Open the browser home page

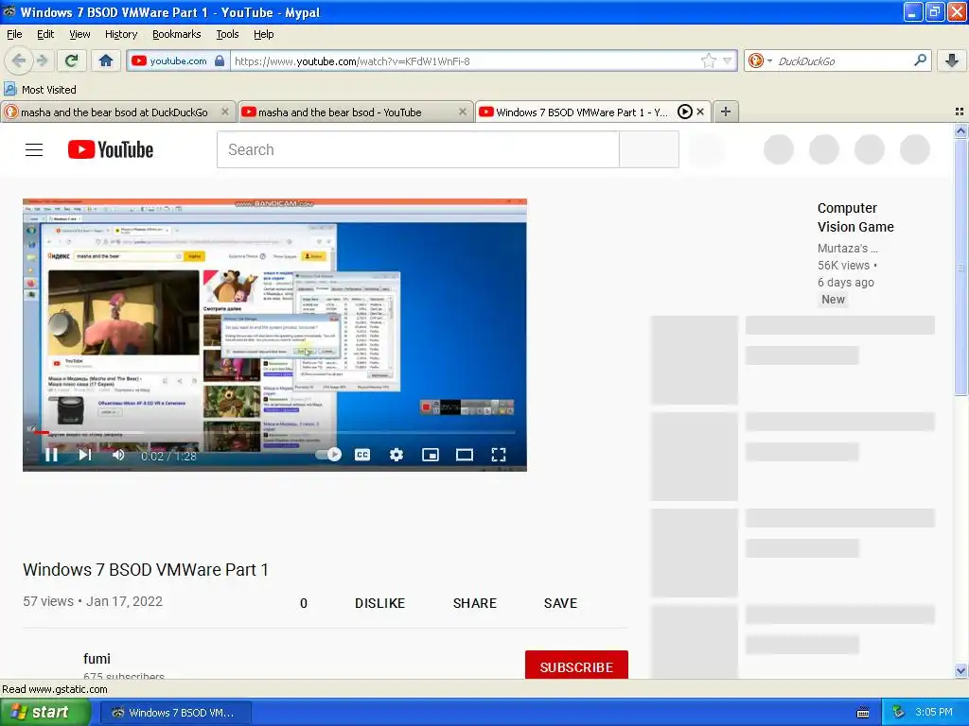coord(106,60)
